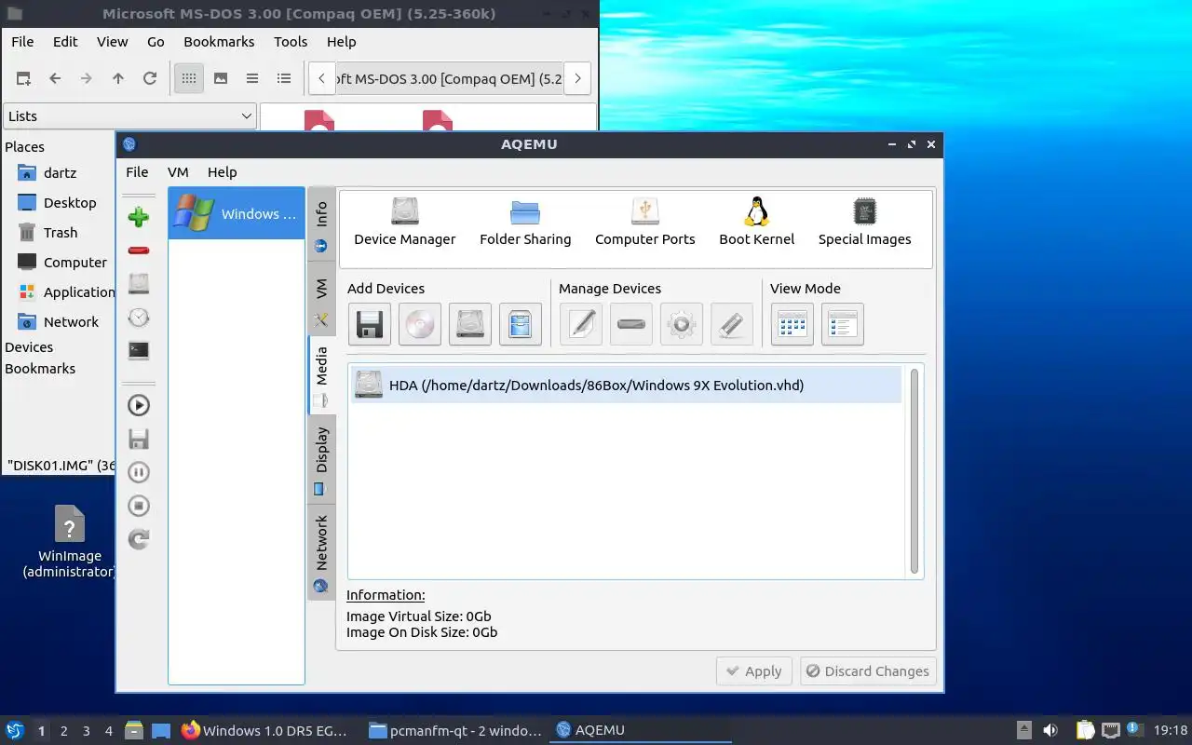Click Firefox Windows 1.0 DR5 taskbar entry
The image size is (1192, 745).
point(264,731)
